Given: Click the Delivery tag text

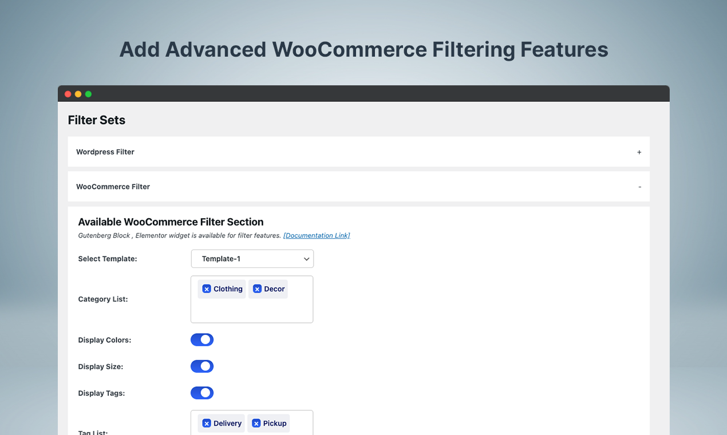Looking at the screenshot, I should pos(227,424).
